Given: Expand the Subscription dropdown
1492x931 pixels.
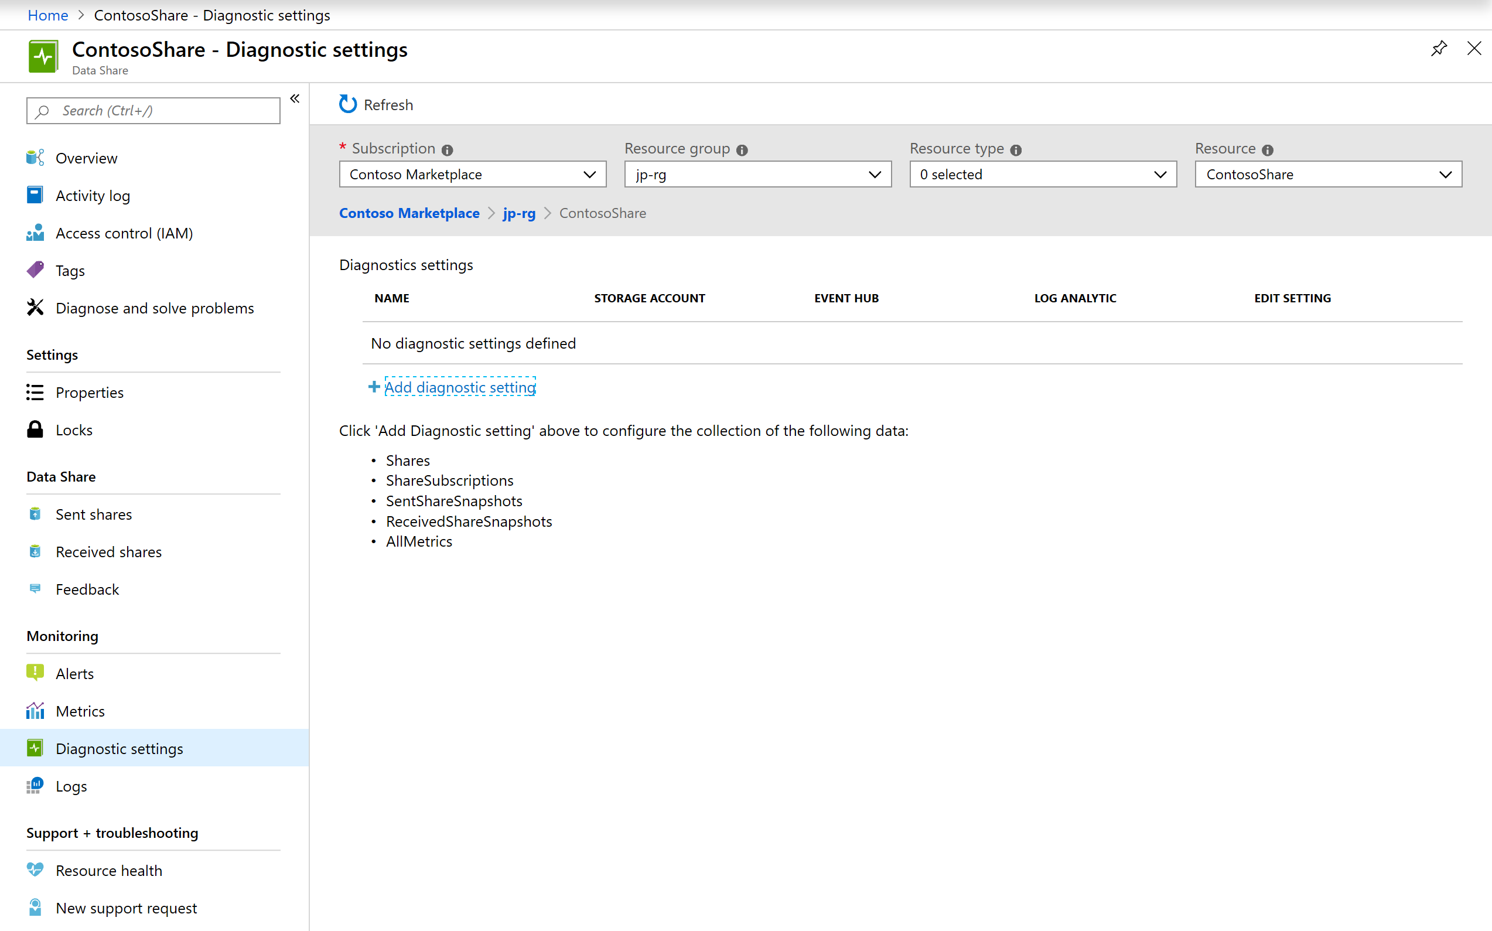Looking at the screenshot, I should (589, 174).
